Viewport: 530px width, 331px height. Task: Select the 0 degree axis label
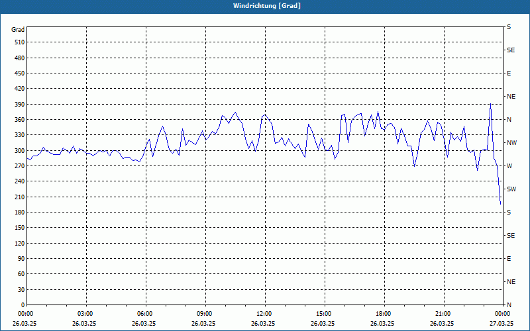tap(23, 305)
